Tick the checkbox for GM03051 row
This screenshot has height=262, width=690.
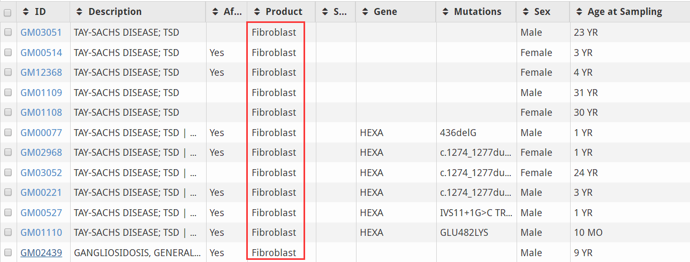[8, 33]
